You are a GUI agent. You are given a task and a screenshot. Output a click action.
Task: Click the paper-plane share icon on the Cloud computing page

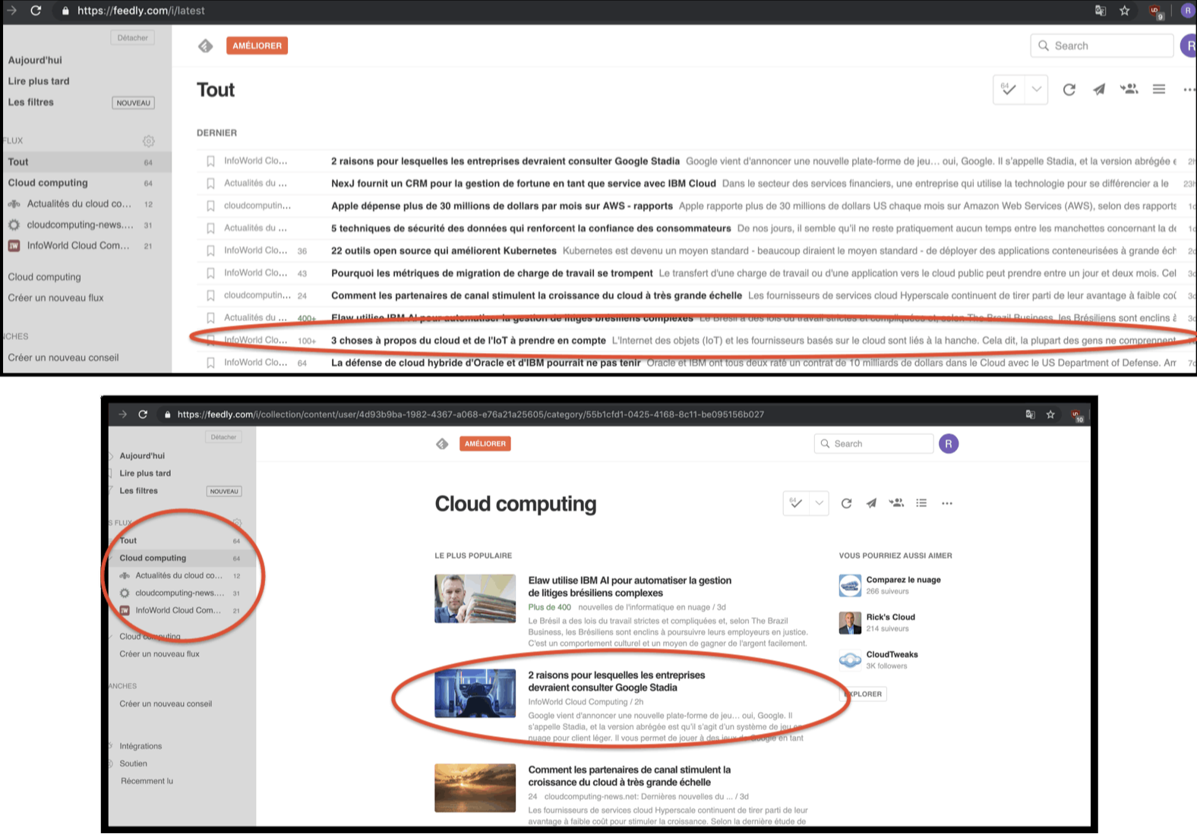(x=871, y=503)
